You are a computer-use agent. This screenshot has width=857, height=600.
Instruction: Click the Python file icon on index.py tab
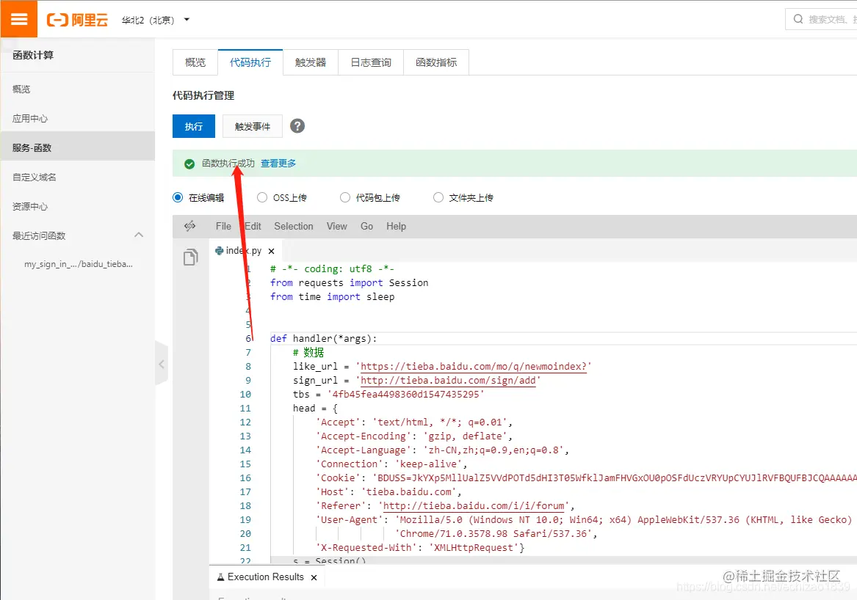219,251
